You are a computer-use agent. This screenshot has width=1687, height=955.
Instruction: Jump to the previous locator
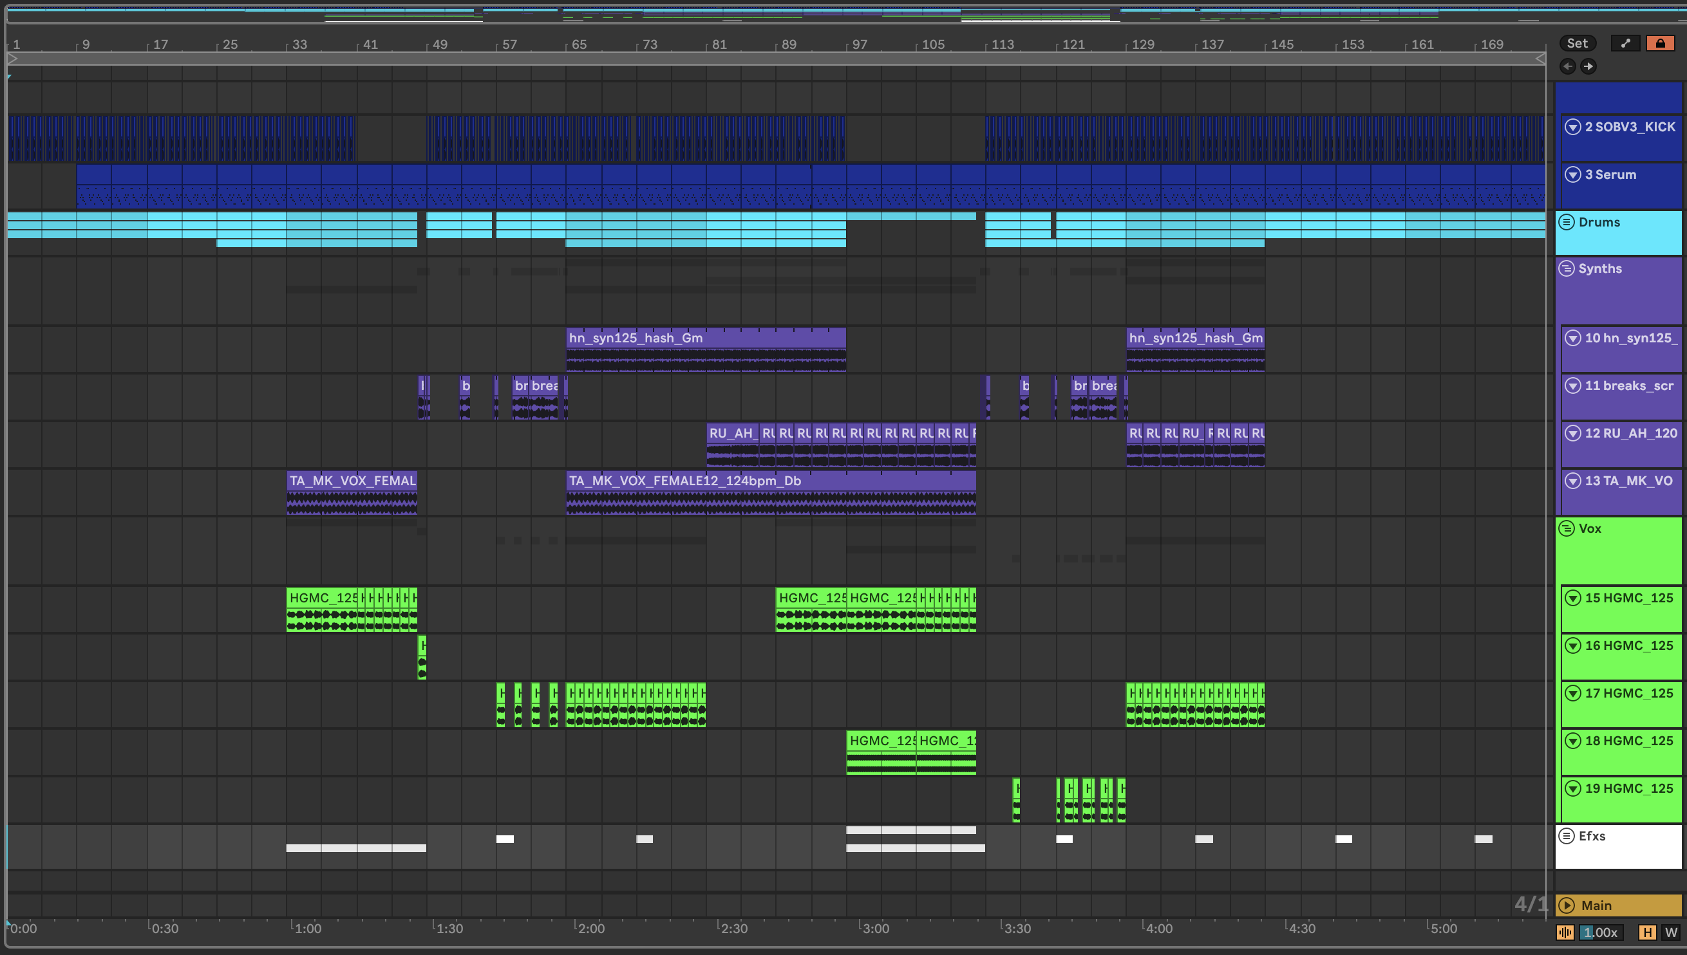(1568, 66)
